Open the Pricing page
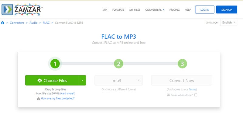This screenshot has height=119, width=243. click(174, 10)
